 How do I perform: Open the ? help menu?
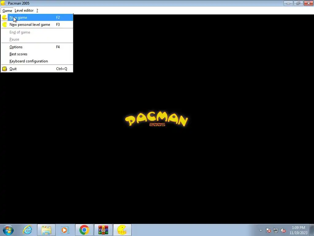[x=37, y=10]
